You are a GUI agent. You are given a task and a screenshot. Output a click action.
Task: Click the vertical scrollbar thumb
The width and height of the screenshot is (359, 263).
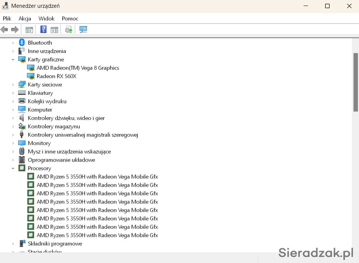356,83
